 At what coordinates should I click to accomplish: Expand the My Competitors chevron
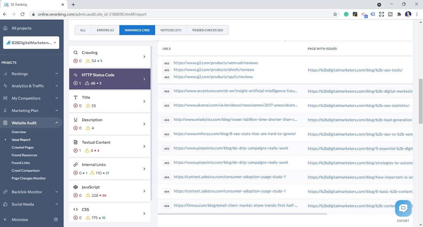[57, 98]
